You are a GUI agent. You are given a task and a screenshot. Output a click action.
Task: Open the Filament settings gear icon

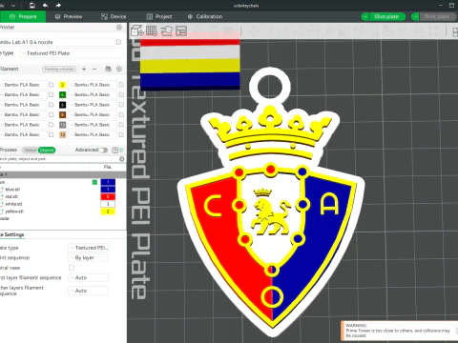119,69
